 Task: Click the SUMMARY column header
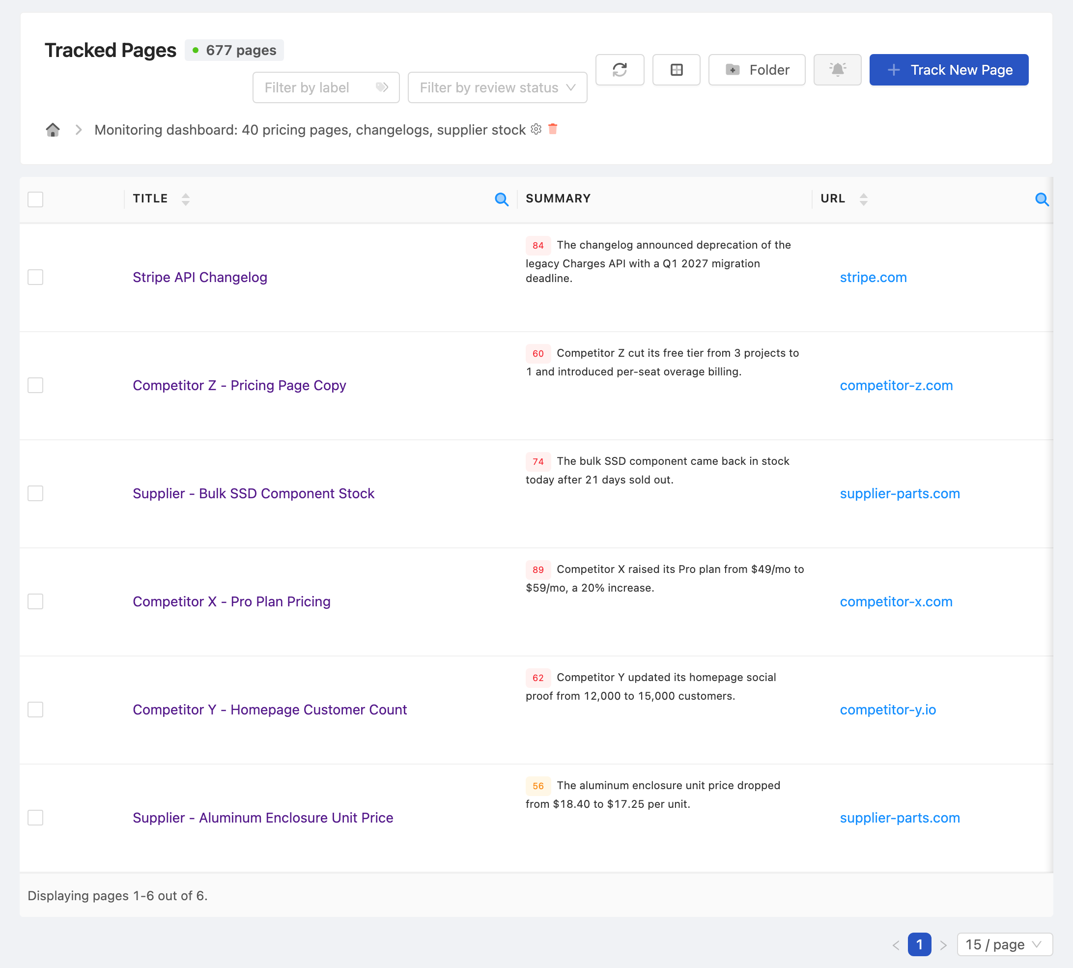point(558,199)
